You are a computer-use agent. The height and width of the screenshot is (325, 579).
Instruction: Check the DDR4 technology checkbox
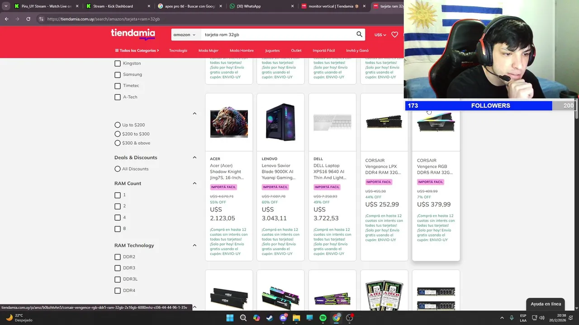coord(118,291)
